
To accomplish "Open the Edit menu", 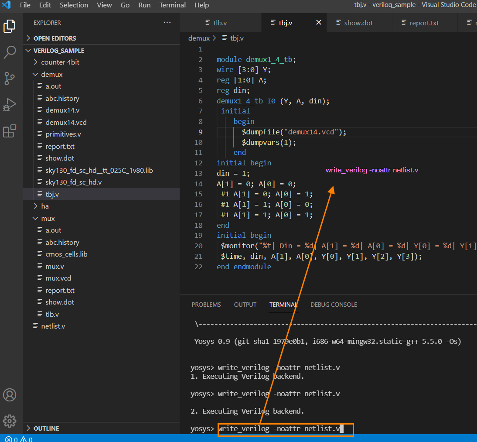I will tap(45, 5).
